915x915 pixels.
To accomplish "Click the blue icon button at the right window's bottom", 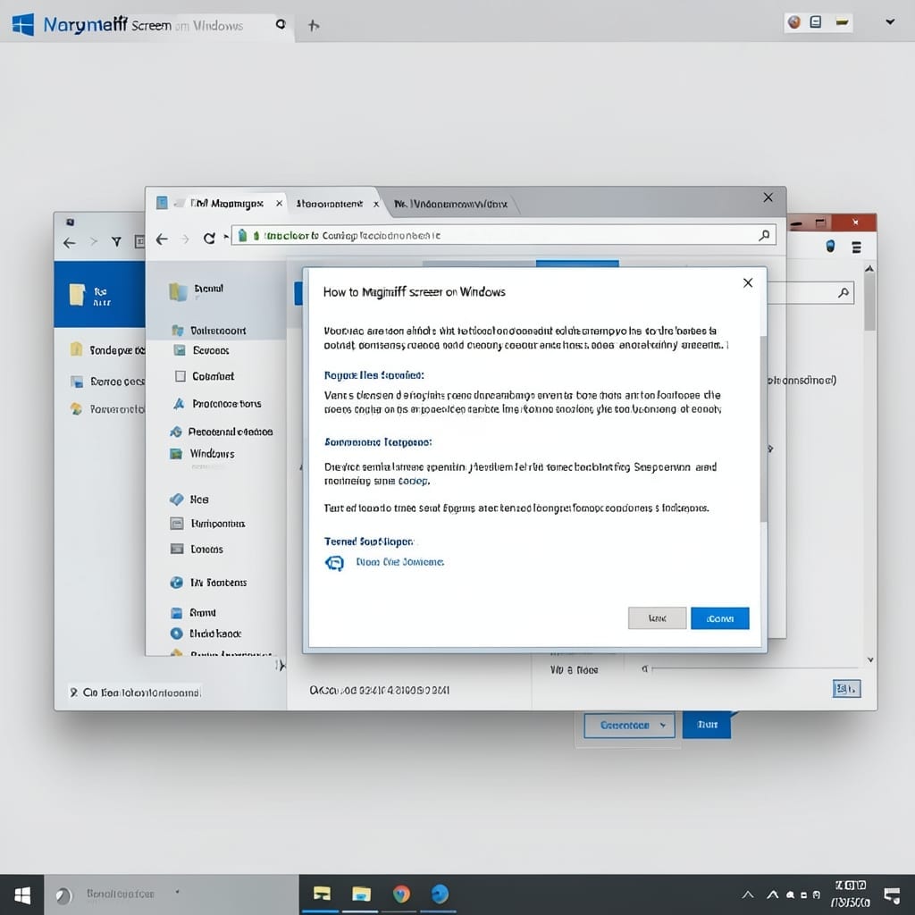I will (846, 689).
